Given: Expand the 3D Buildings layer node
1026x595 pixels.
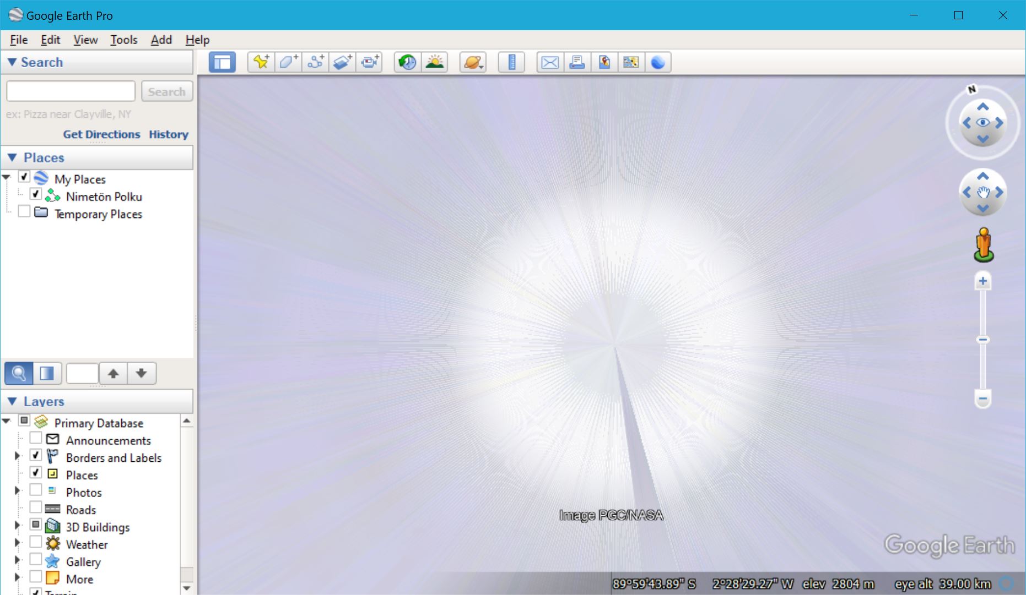Looking at the screenshot, I should [17, 525].
